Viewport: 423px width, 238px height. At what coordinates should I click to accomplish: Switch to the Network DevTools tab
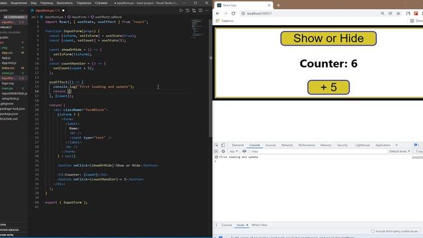(x=287, y=145)
